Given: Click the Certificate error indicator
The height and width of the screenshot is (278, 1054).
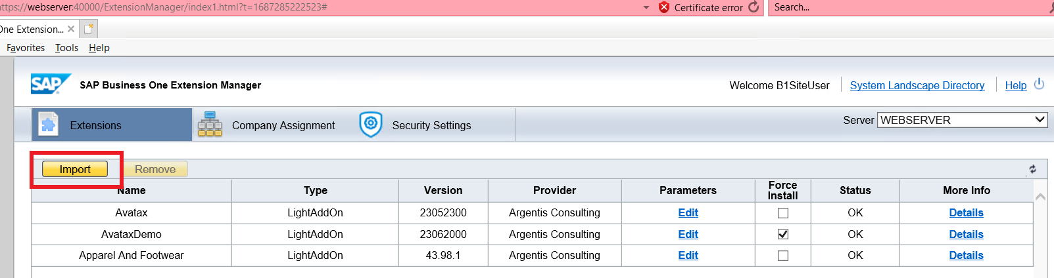Looking at the screenshot, I should point(700,7).
